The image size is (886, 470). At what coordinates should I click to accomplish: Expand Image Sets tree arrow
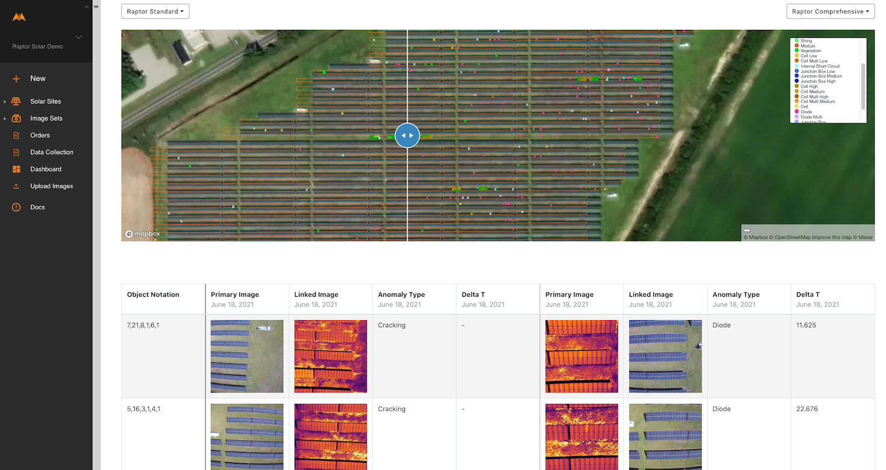5,119
